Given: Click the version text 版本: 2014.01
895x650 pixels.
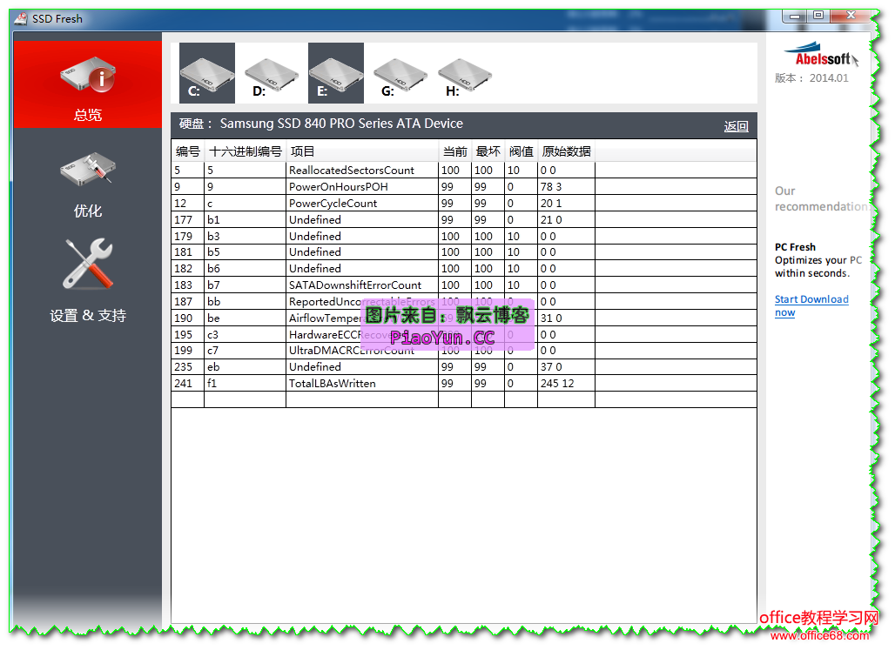Looking at the screenshot, I should click(x=811, y=78).
